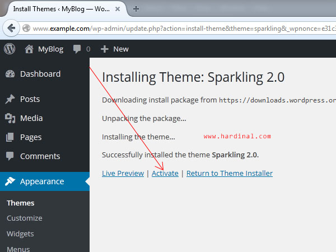Activate the Sparkling theme
This screenshot has height=252, width=336.
pos(165,173)
